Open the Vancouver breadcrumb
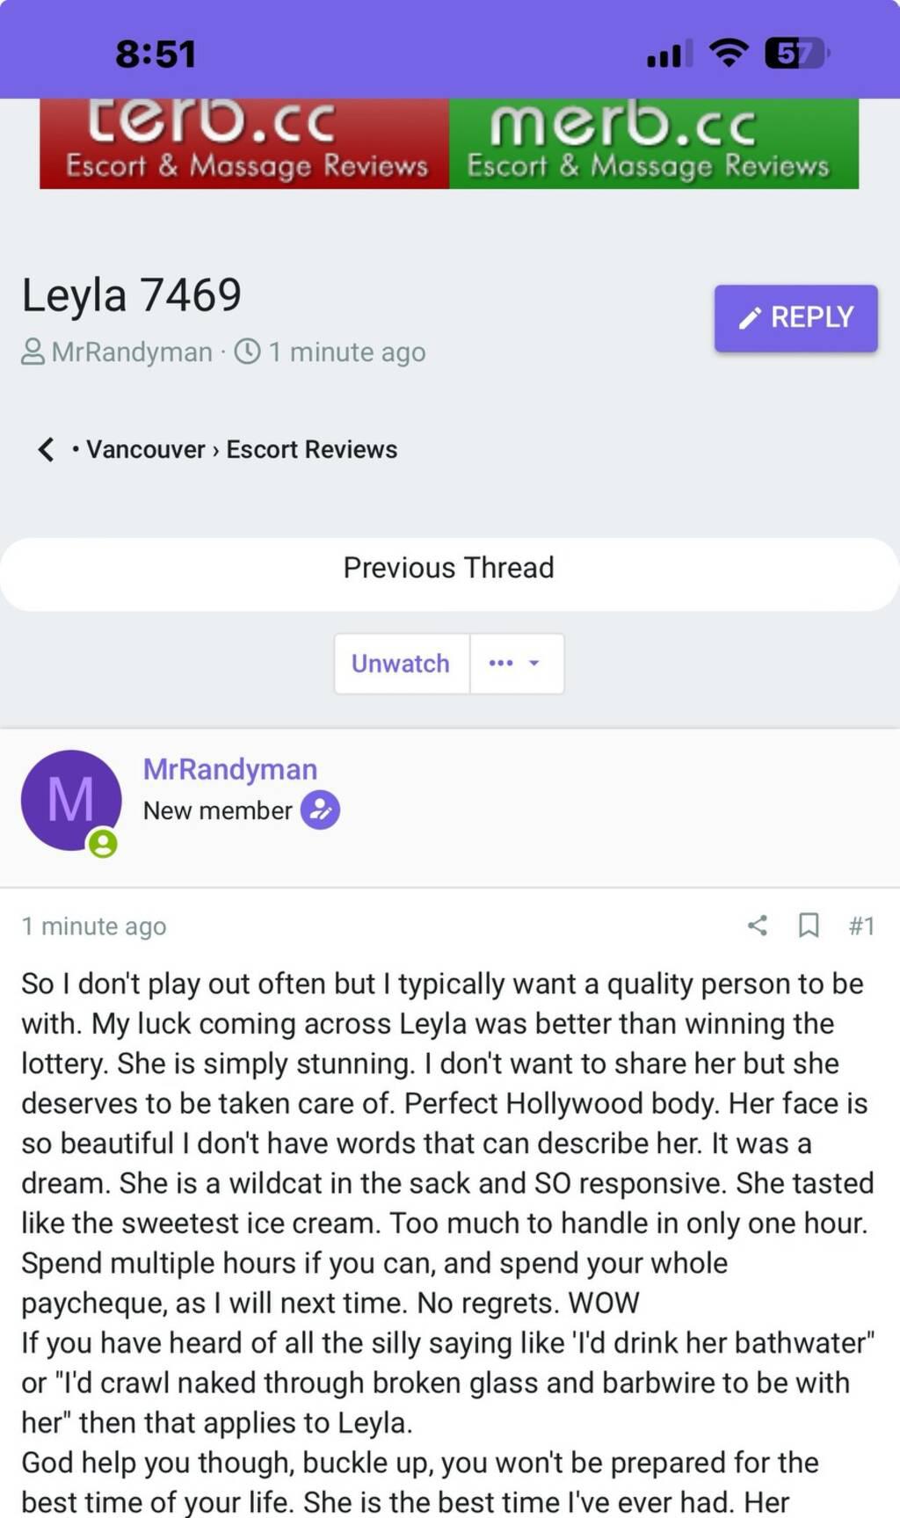Screen dimensions: 900x1518 145,449
